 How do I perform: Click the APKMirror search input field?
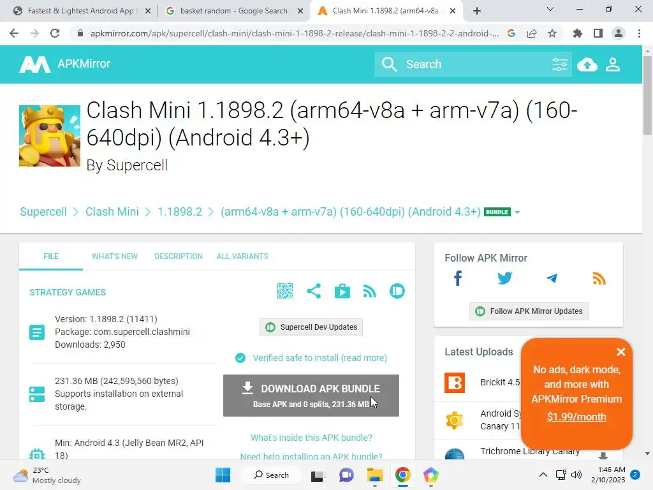point(474,64)
